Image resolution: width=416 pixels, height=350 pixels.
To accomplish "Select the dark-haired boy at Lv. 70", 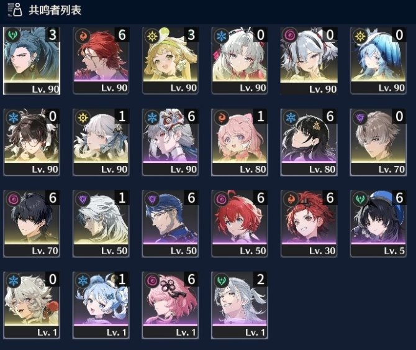I will click(32, 224).
